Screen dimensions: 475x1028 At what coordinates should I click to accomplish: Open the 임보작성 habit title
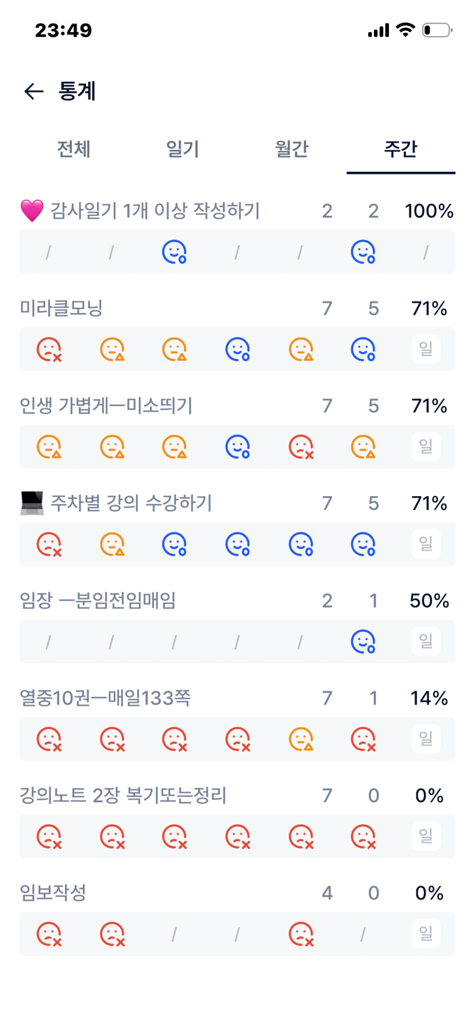coord(53,893)
